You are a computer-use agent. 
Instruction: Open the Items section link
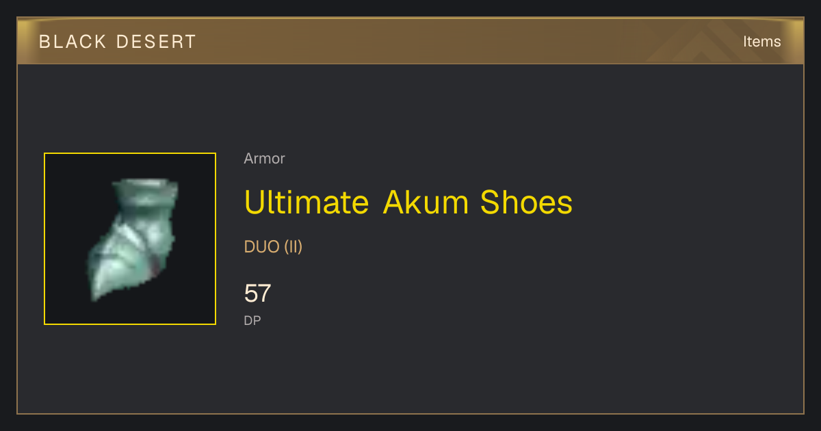click(761, 42)
